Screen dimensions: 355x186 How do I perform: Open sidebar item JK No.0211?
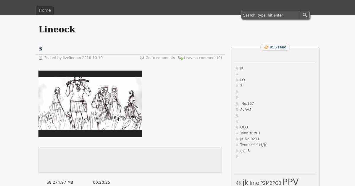coord(250,139)
